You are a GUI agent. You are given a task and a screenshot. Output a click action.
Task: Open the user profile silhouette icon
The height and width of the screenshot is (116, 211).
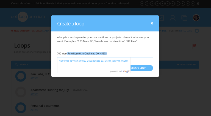coord(173,18)
